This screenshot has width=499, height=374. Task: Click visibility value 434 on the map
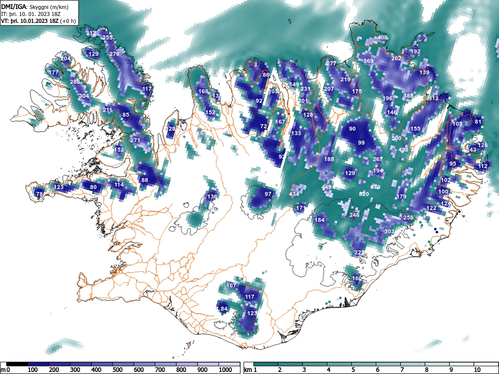click(294, 194)
